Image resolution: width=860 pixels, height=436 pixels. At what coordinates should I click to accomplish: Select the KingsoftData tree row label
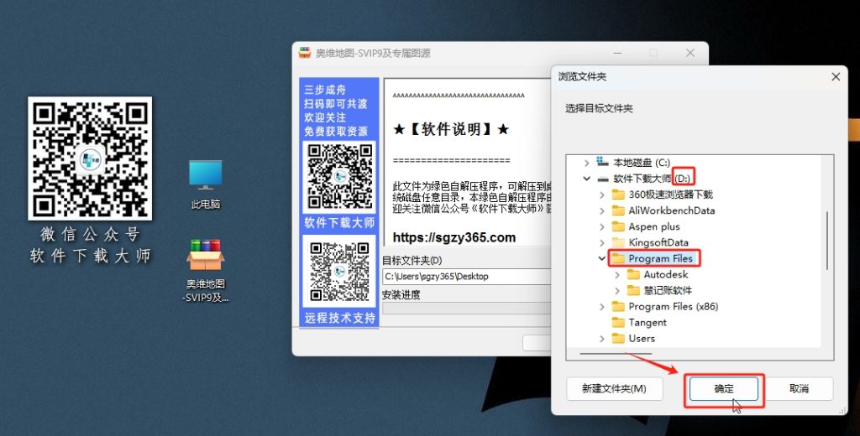[658, 242]
